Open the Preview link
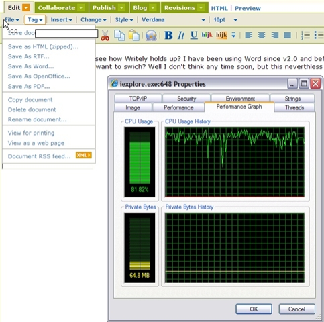The width and height of the screenshot is (324, 322). tap(248, 8)
